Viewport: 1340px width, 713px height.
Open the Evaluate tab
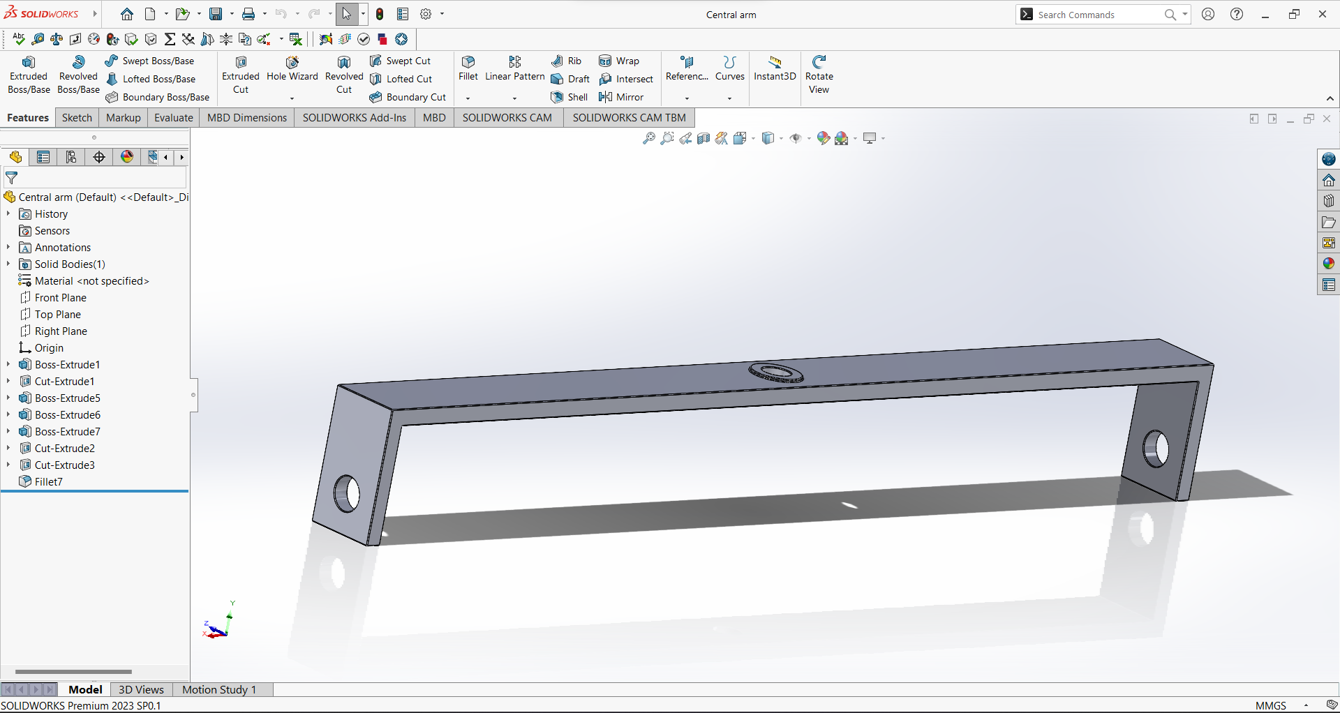173,117
